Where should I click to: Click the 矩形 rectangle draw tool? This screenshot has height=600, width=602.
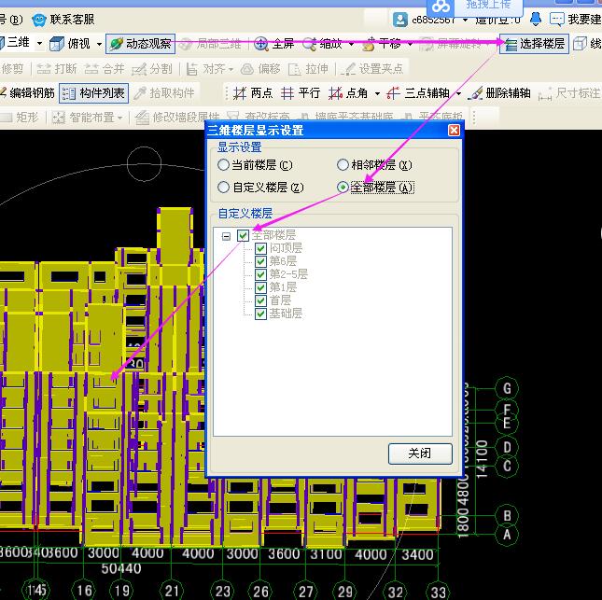pos(20,117)
